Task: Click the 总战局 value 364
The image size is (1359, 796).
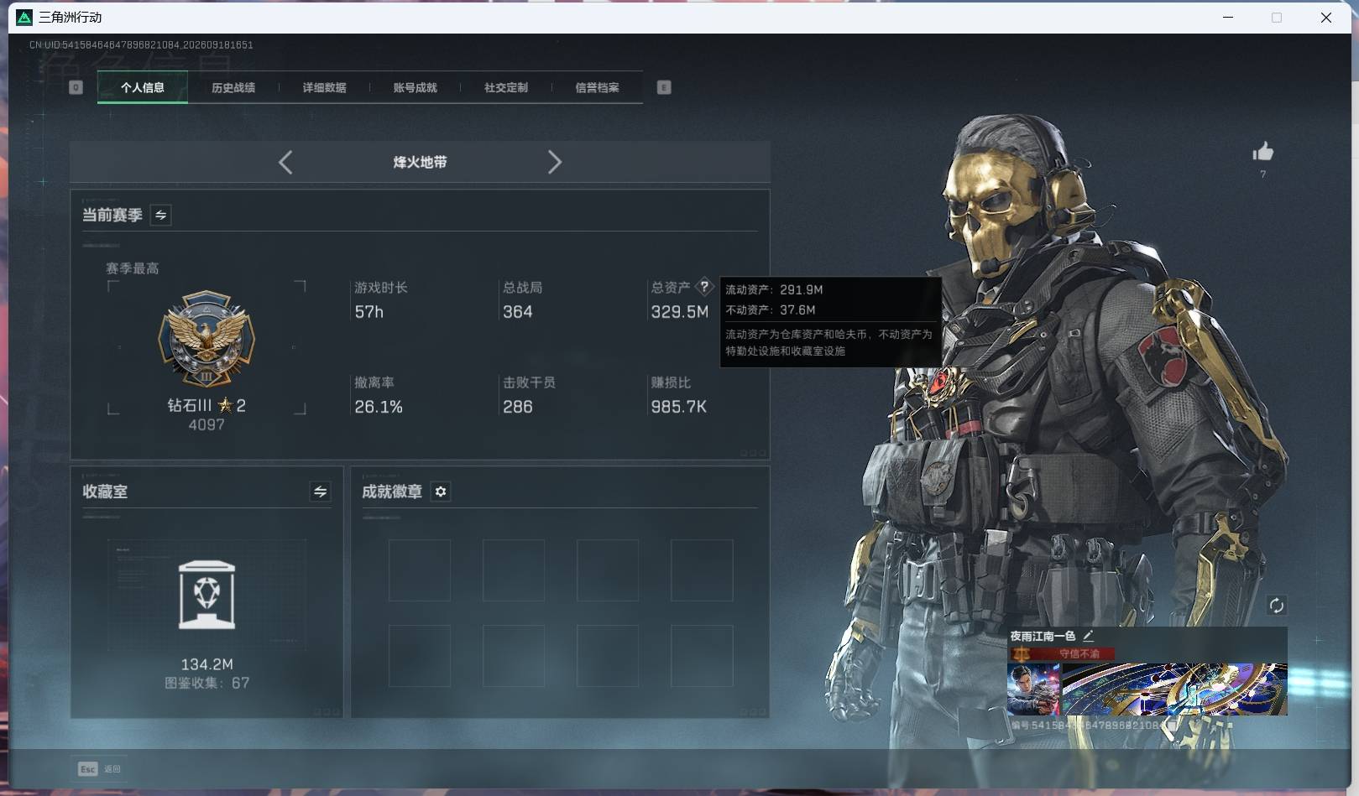Action: click(517, 312)
